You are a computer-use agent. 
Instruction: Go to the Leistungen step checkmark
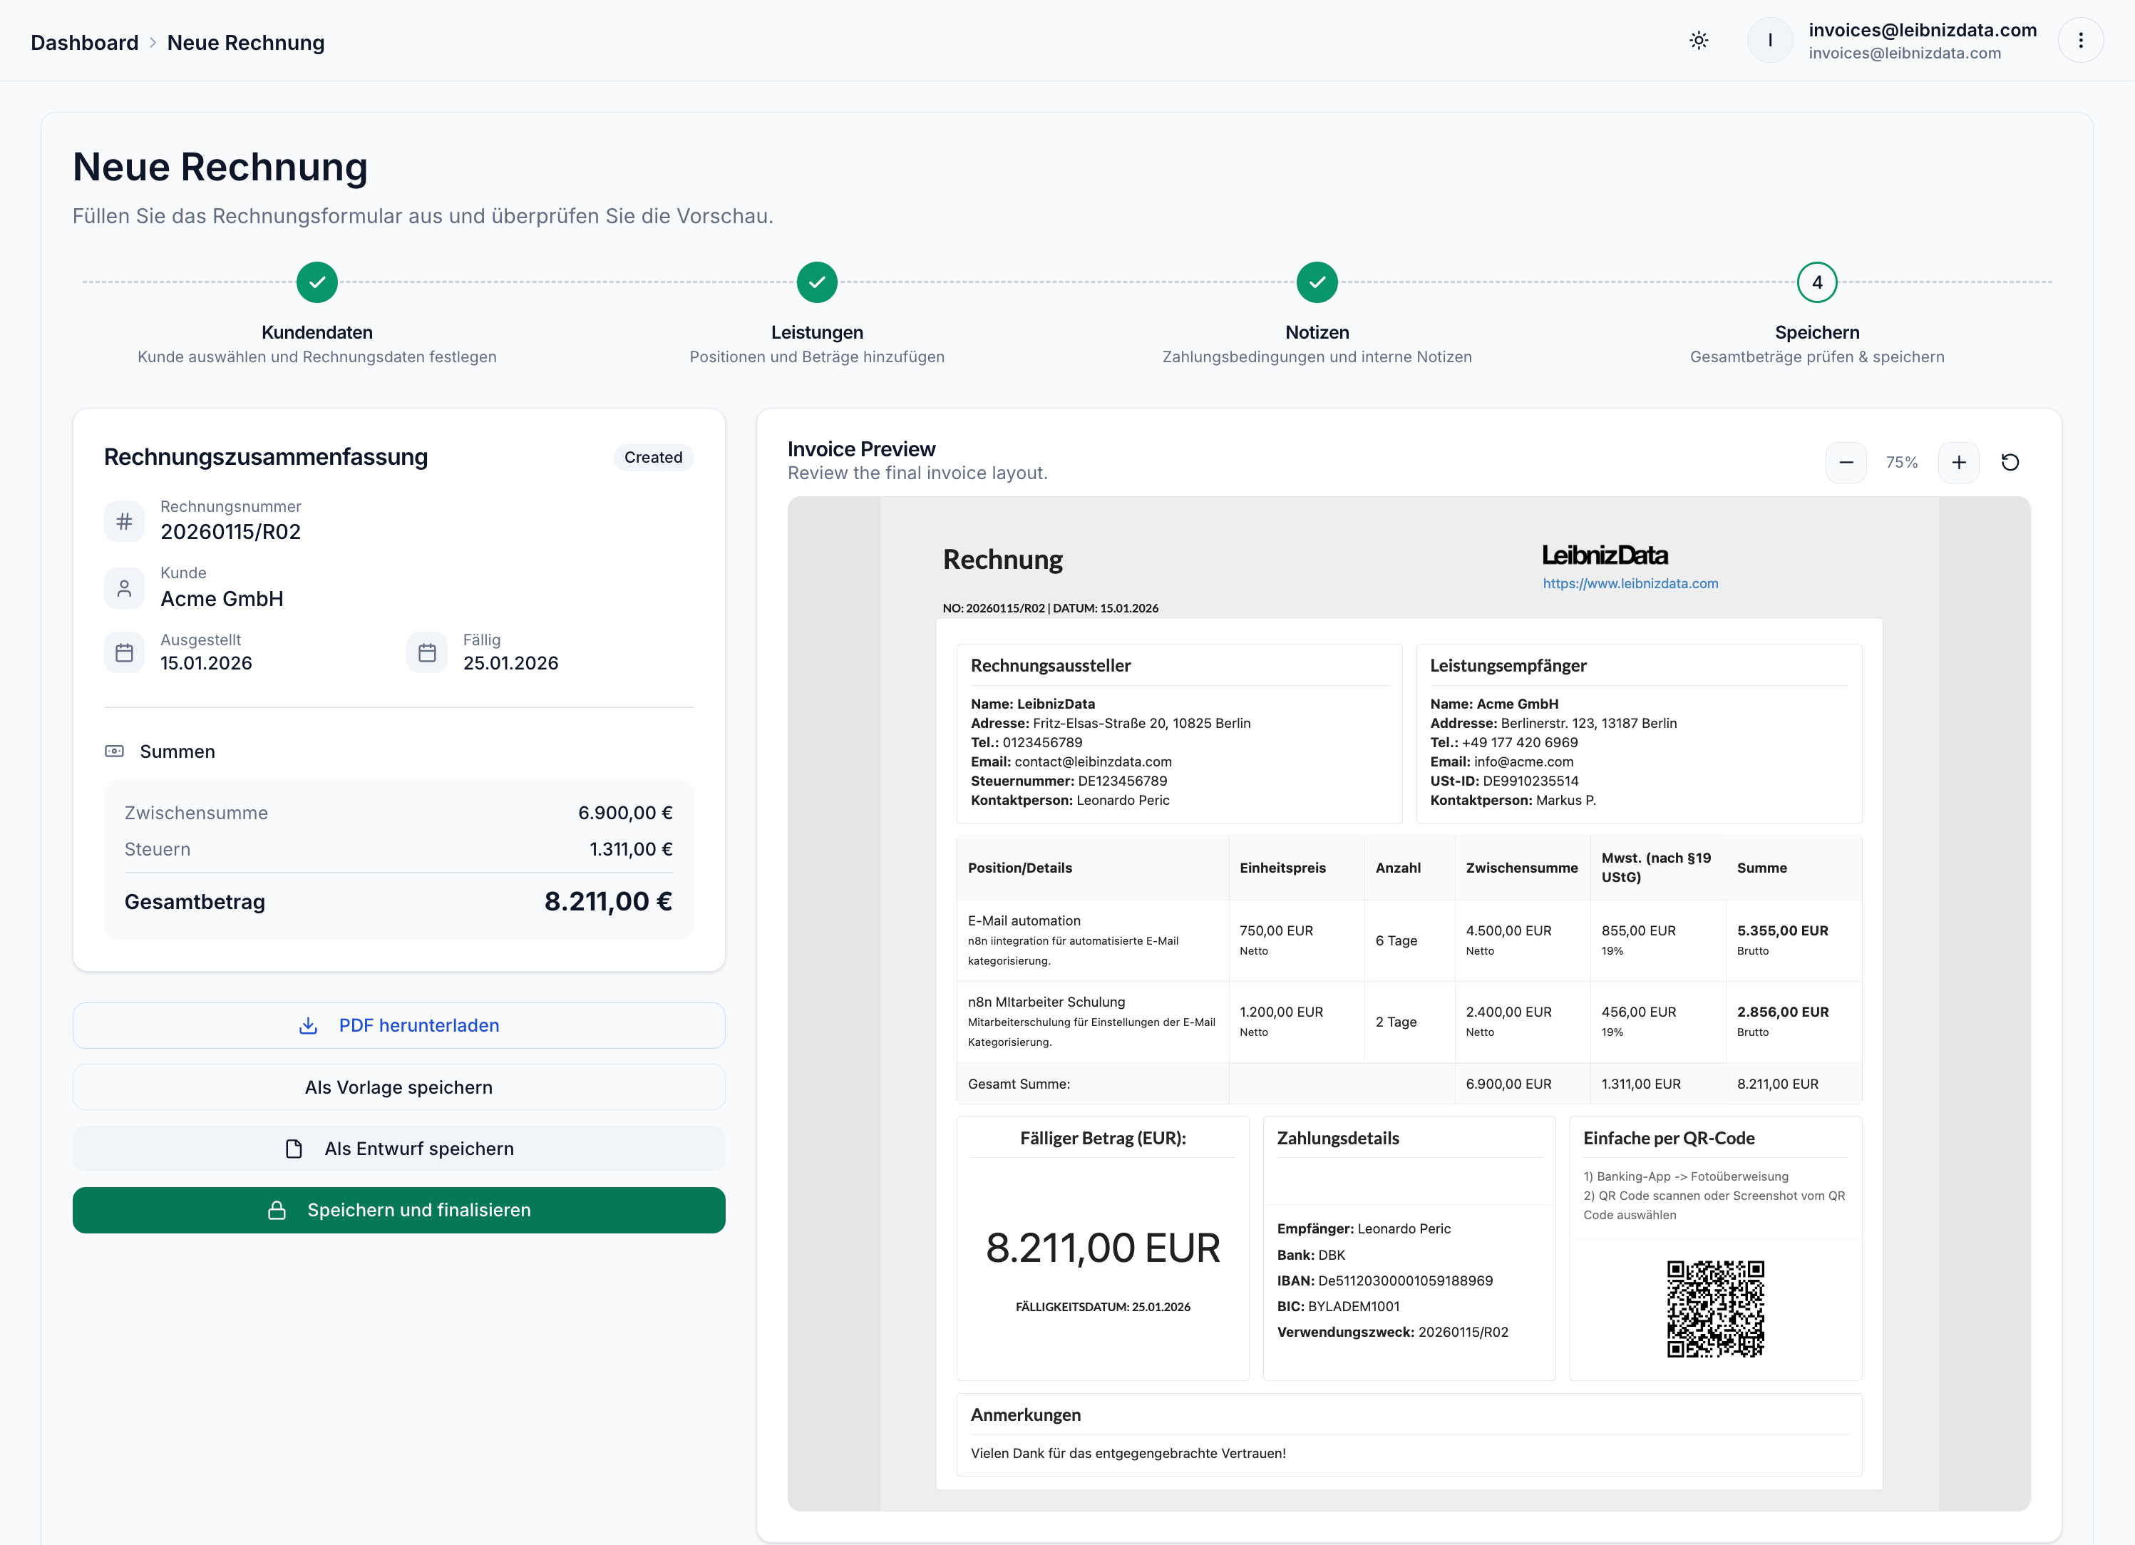point(817,282)
